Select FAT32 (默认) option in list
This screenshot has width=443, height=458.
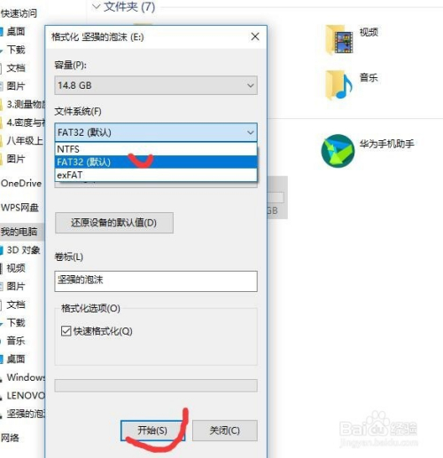click(x=156, y=162)
